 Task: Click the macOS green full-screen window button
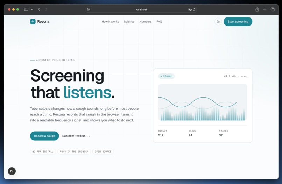coord(17,9)
